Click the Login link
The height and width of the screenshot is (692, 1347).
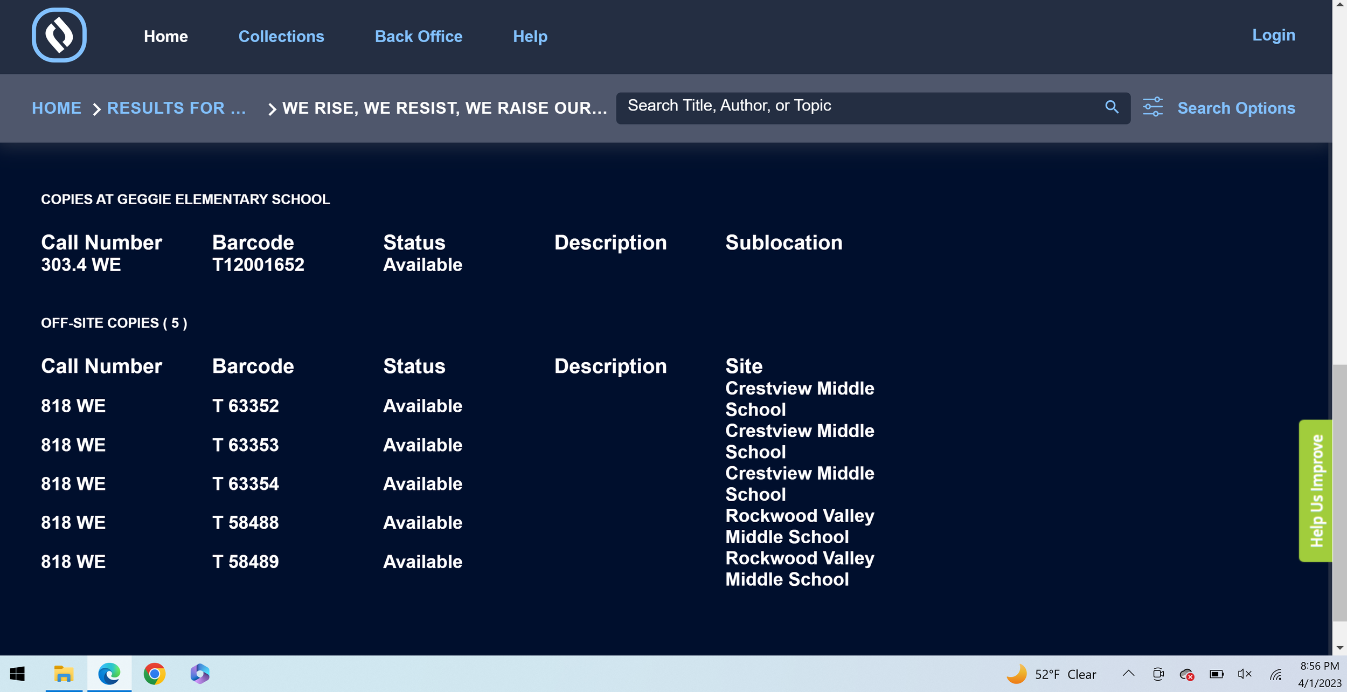(x=1273, y=36)
